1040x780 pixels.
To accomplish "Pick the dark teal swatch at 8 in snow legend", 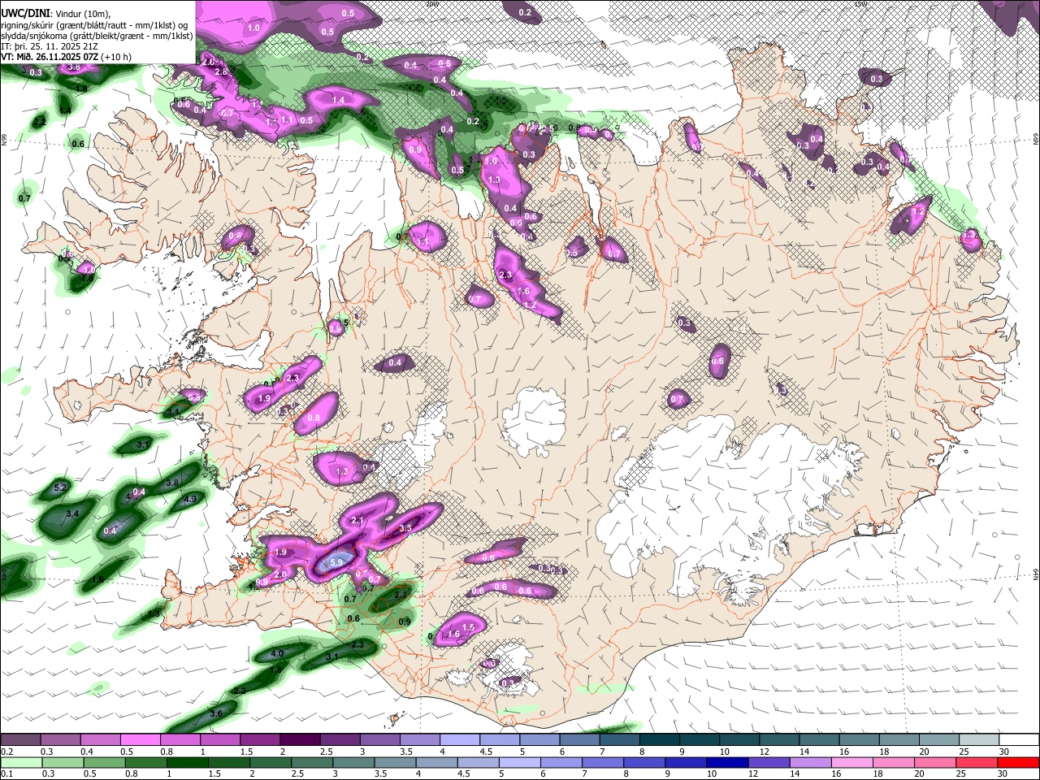I will pyautogui.click(x=660, y=739).
